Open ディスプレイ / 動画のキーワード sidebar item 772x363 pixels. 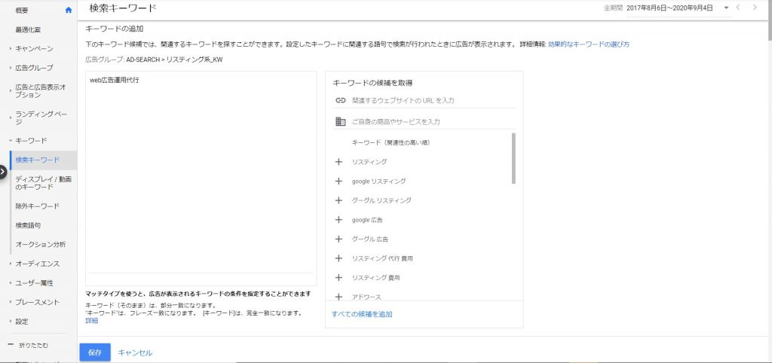43,183
